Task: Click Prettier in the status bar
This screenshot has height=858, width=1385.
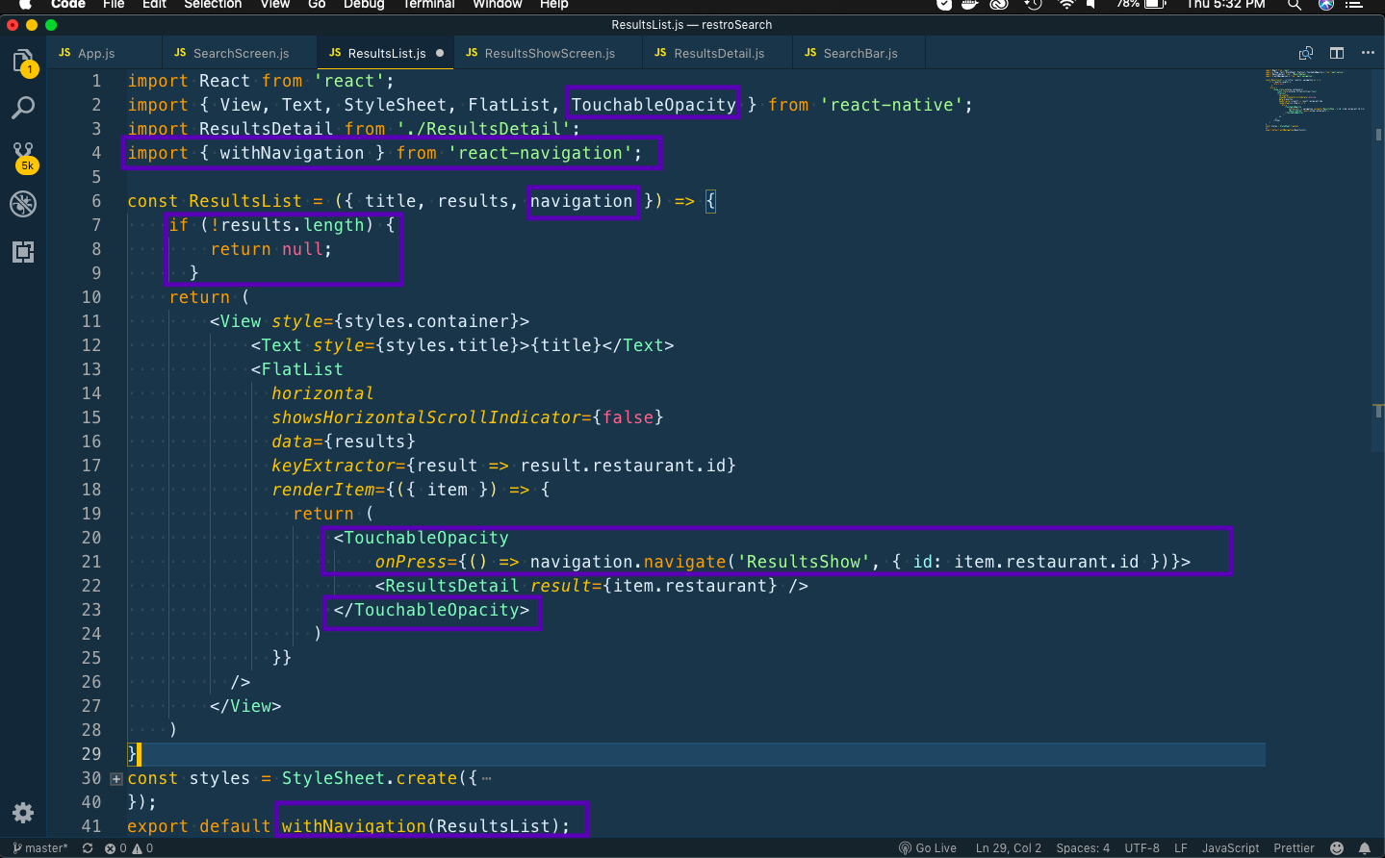Action: tap(1294, 848)
